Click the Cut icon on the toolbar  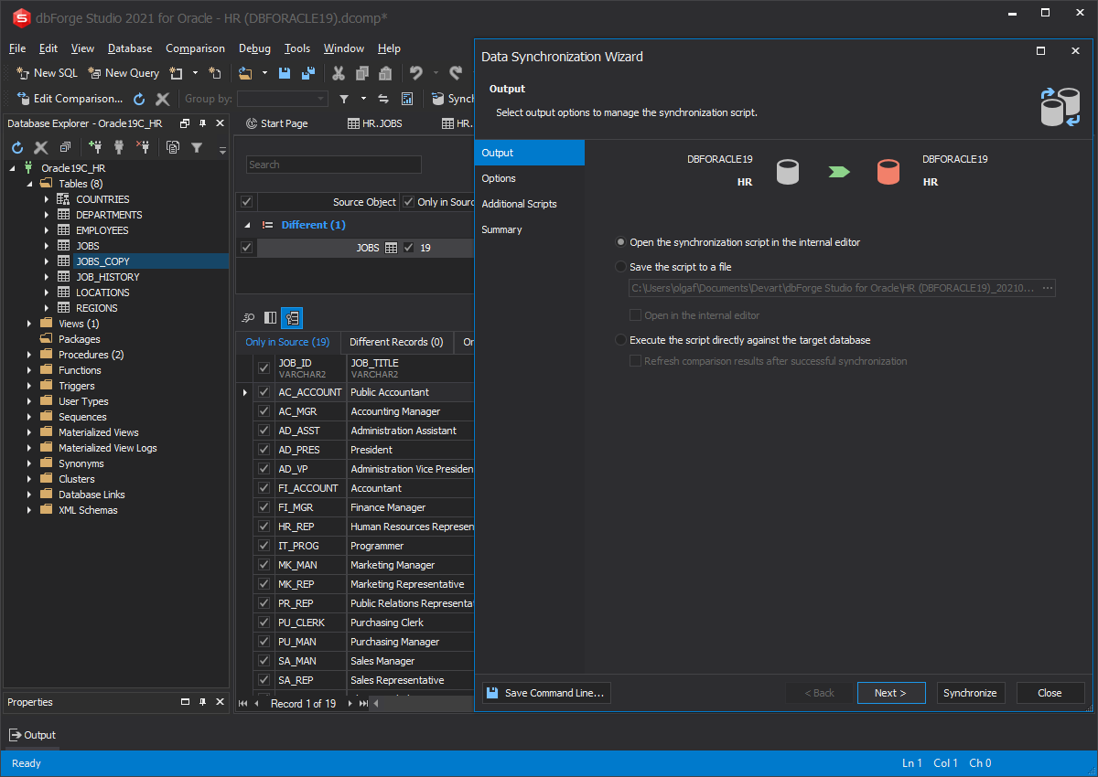coord(338,72)
